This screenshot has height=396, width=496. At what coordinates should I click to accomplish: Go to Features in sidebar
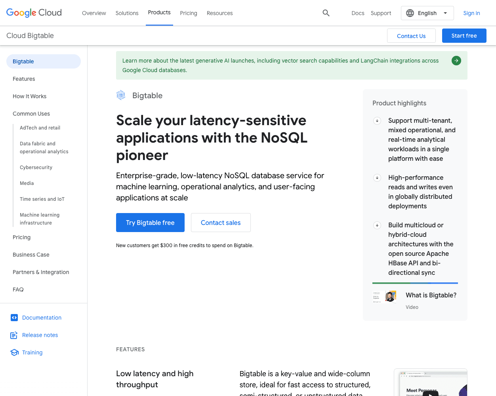click(x=24, y=79)
